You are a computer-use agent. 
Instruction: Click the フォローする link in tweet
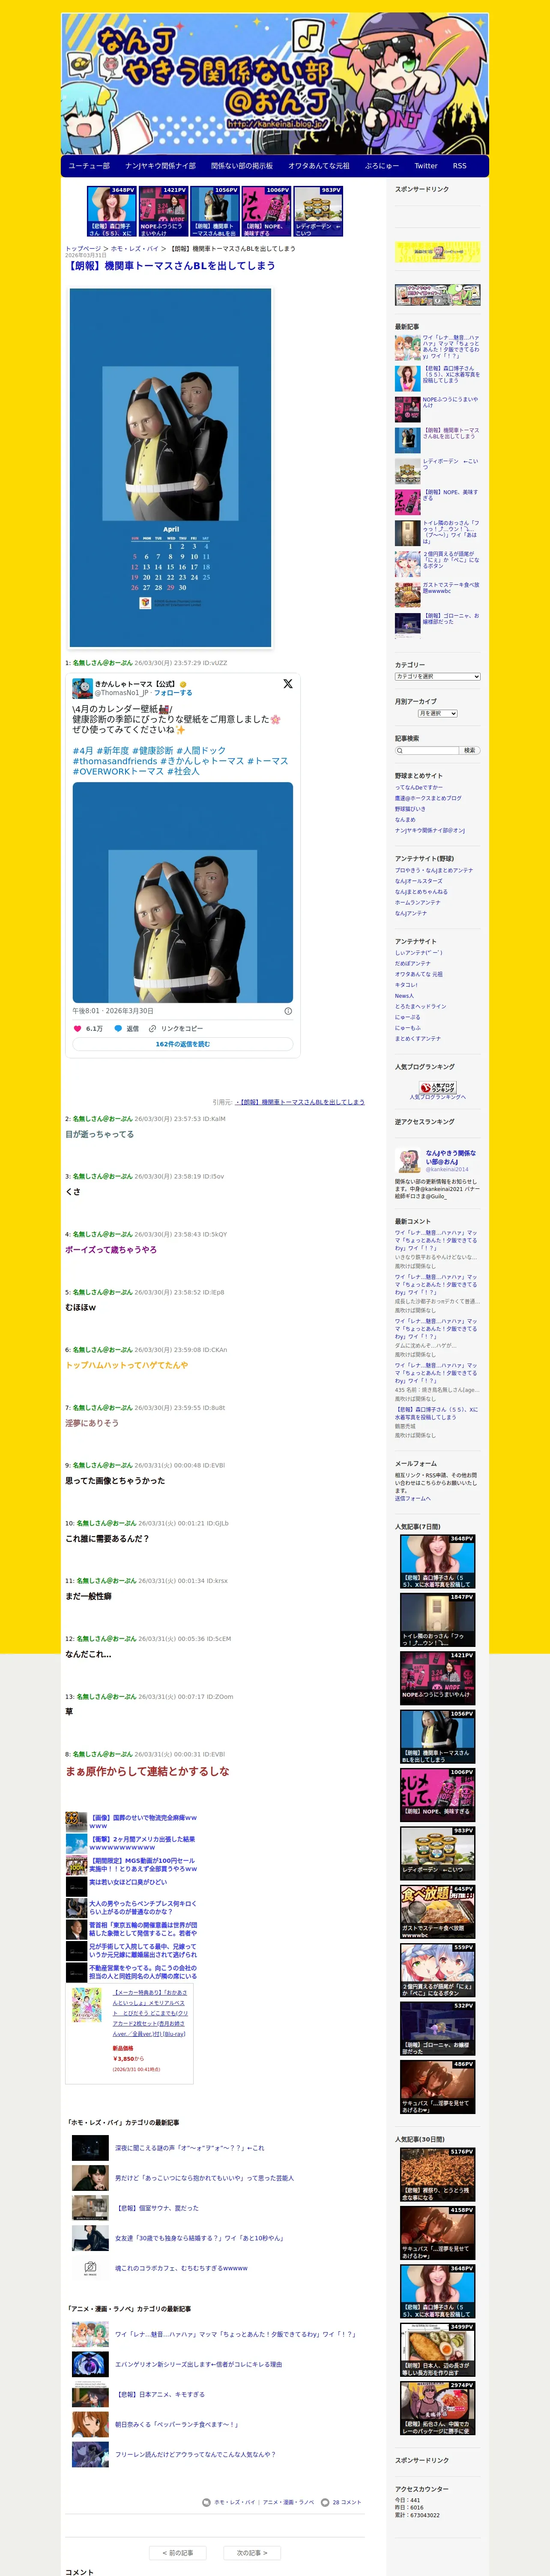173,692
